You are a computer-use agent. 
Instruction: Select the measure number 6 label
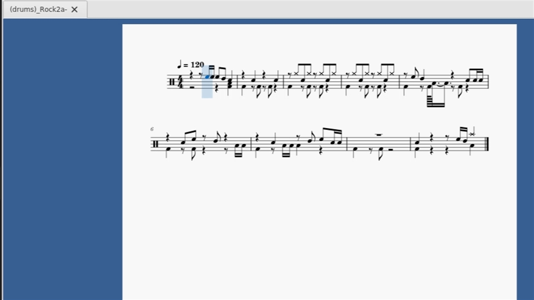(x=152, y=129)
